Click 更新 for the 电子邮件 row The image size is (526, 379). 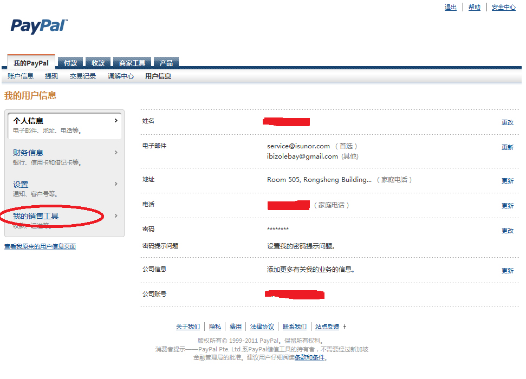point(507,147)
